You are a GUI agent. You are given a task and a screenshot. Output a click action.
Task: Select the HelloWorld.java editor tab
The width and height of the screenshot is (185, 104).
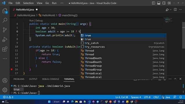click(x=25, y=10)
